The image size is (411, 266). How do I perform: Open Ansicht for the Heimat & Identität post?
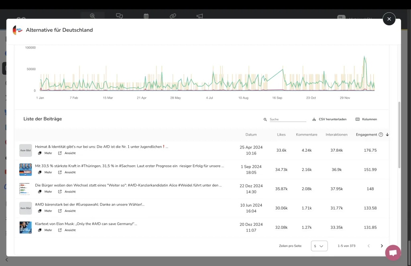(x=67, y=153)
